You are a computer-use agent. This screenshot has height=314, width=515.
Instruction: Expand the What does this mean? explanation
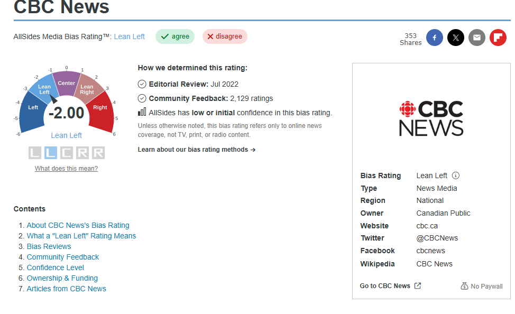(66, 169)
